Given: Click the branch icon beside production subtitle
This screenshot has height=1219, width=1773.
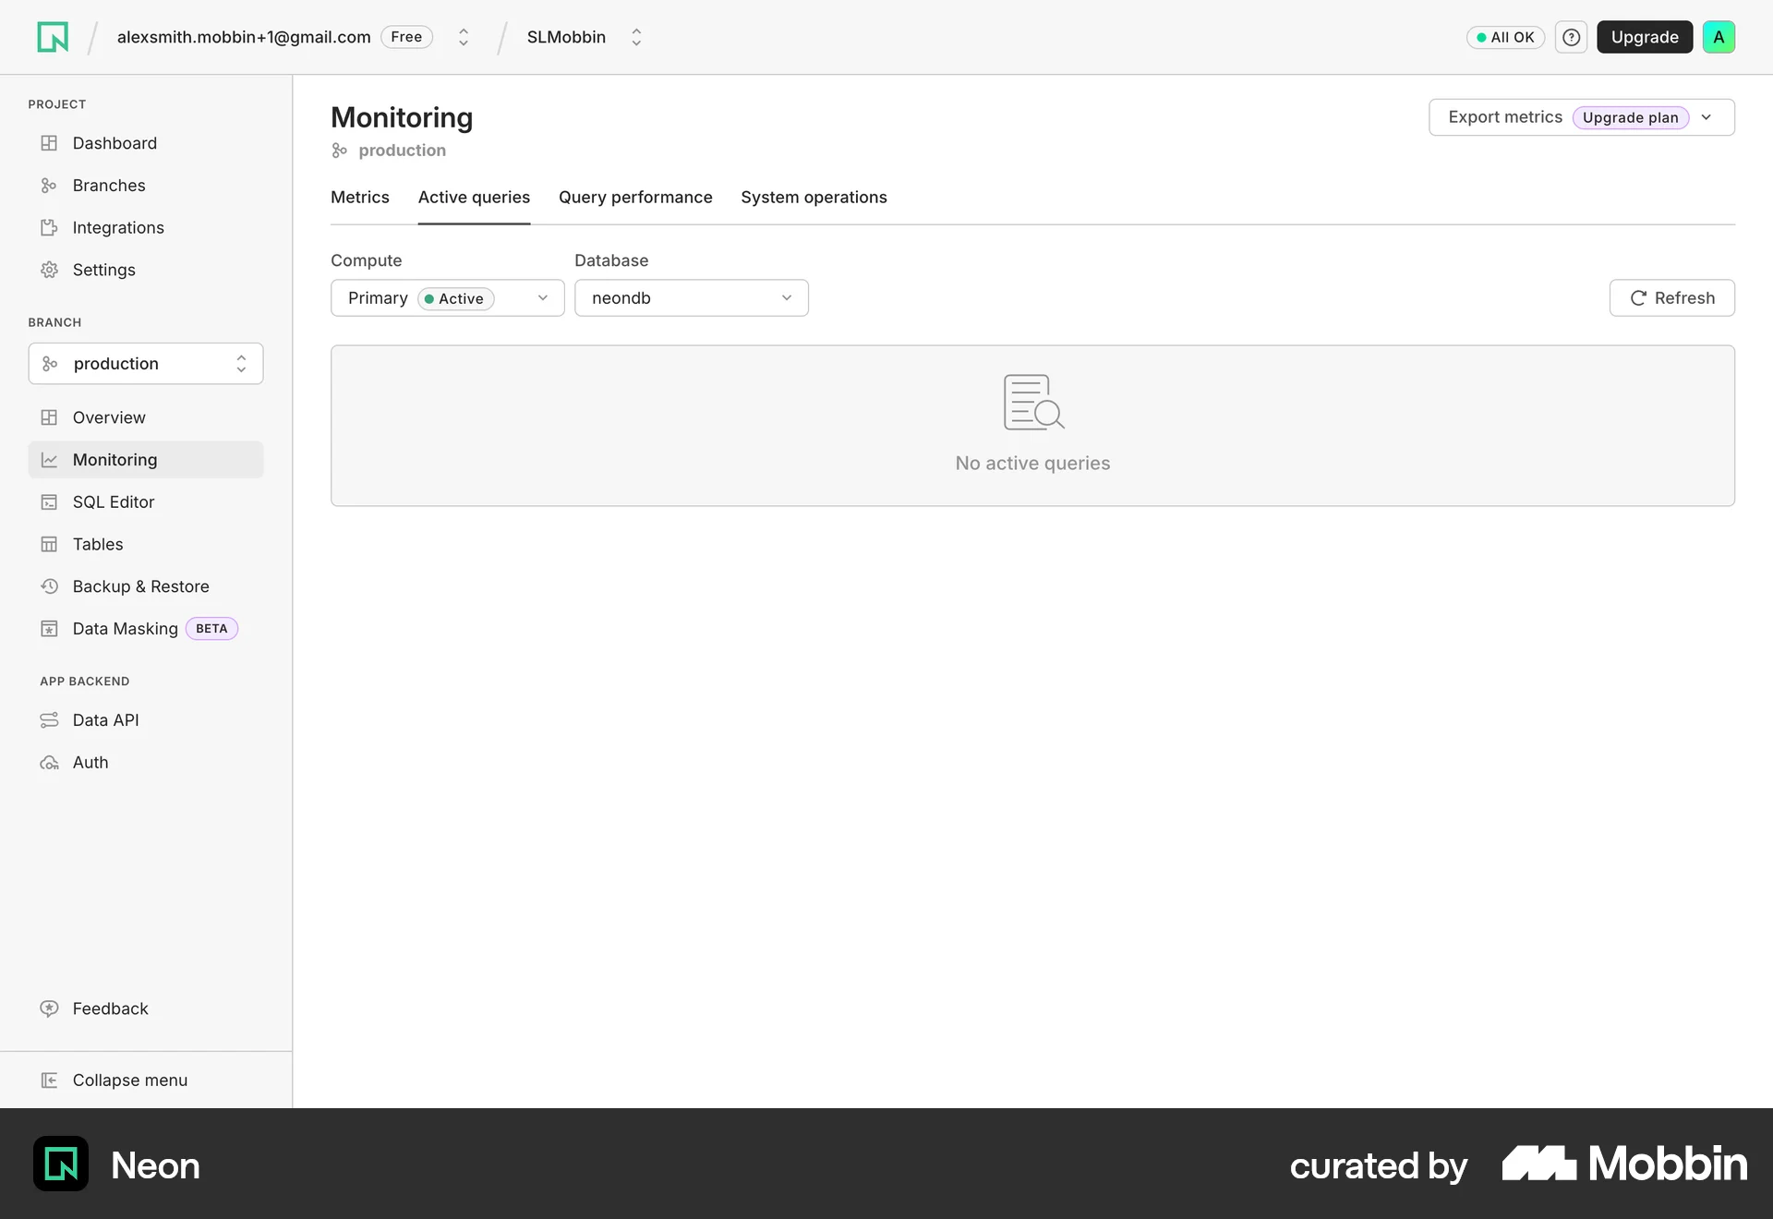Looking at the screenshot, I should pos(340,151).
